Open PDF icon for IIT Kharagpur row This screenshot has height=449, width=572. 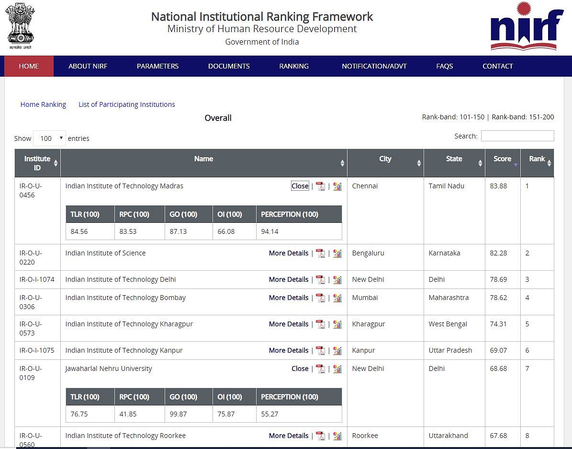(x=320, y=324)
